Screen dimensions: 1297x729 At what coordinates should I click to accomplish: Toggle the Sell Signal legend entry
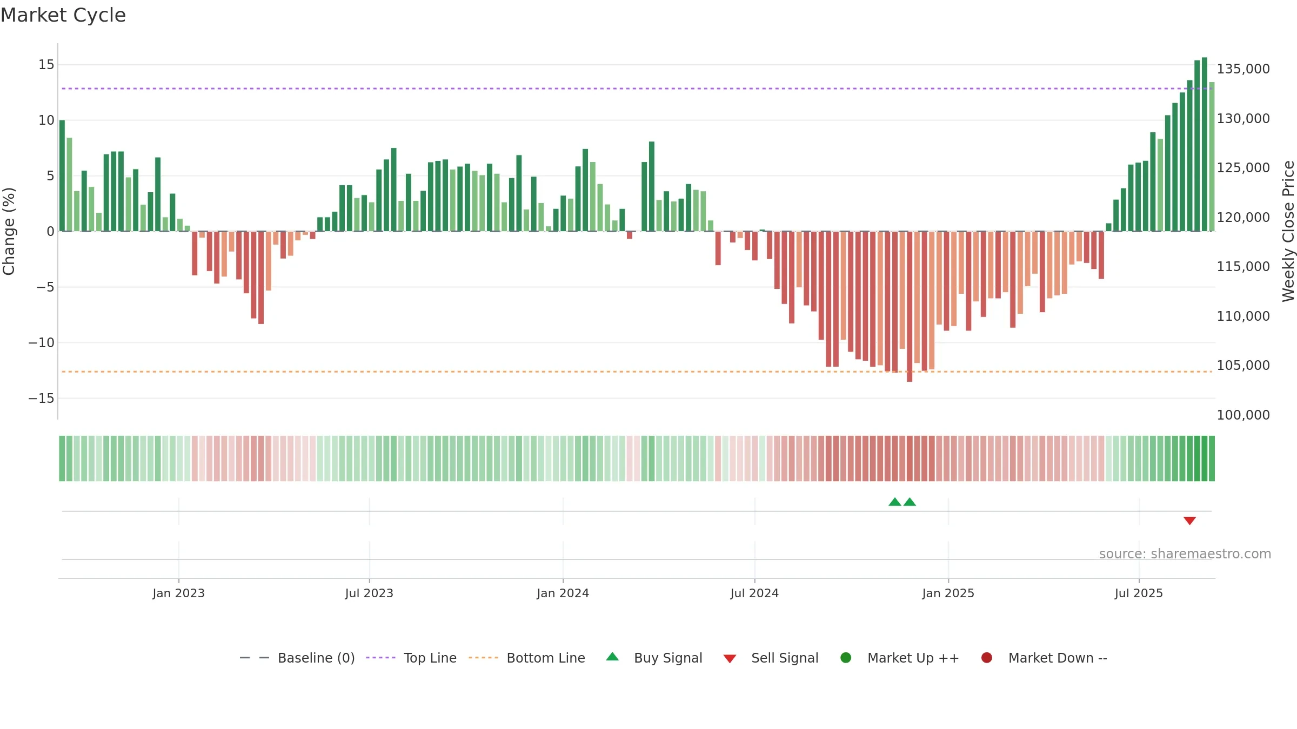771,658
